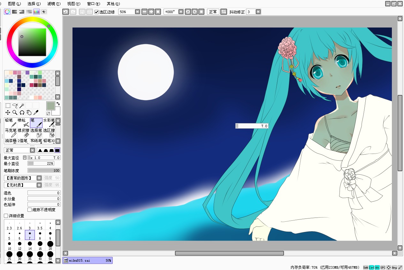Switch to the 橡皮擦 eraser tool

click(x=23, y=133)
